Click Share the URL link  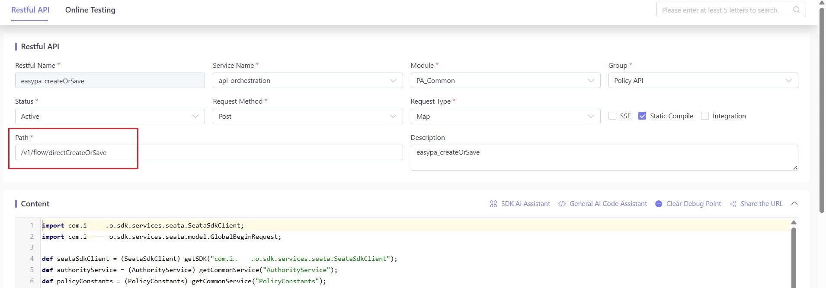click(x=756, y=204)
